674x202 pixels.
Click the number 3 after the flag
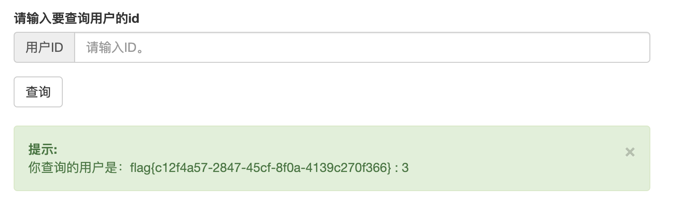[x=405, y=168]
